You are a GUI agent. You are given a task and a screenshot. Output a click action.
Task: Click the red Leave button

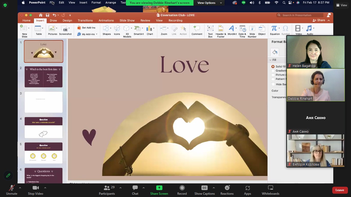pyautogui.click(x=340, y=190)
